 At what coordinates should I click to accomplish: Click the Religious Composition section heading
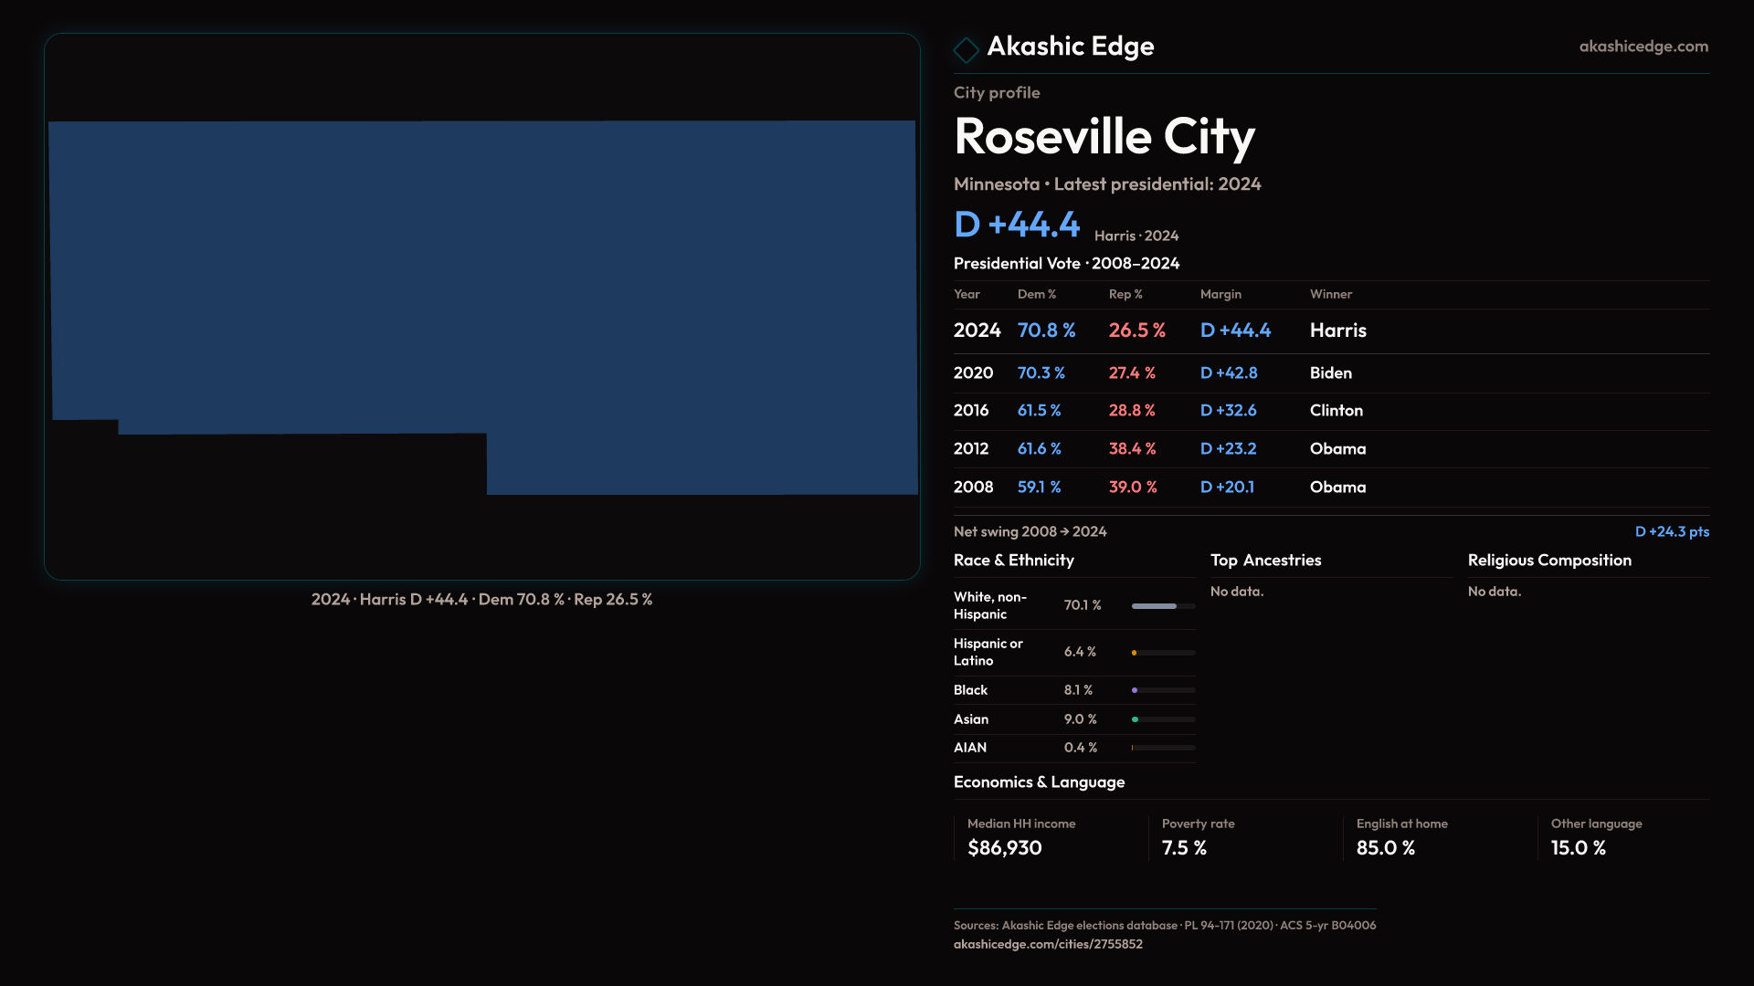1548,561
